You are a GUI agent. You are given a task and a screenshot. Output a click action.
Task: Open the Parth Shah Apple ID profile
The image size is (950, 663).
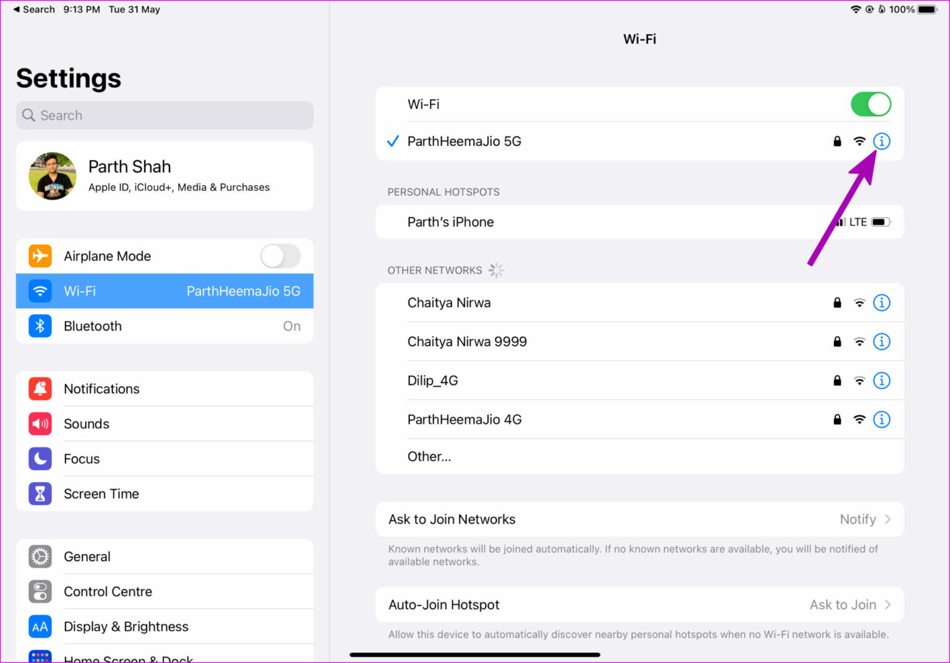(165, 176)
